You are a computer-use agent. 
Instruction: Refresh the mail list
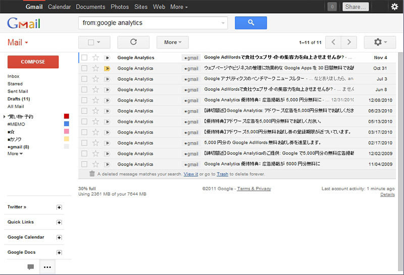pos(133,42)
